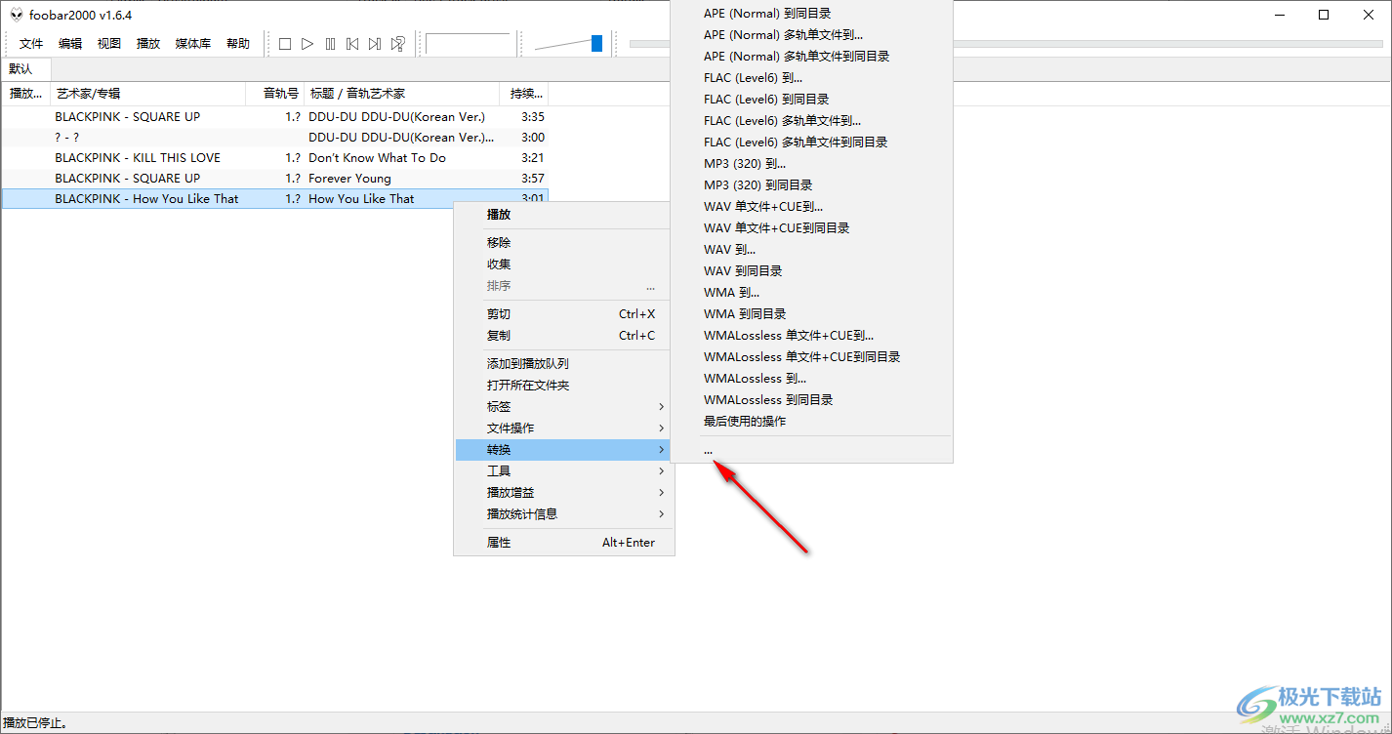Click the playback order field in toolbar
This screenshot has height=734, width=1392.
(469, 44)
